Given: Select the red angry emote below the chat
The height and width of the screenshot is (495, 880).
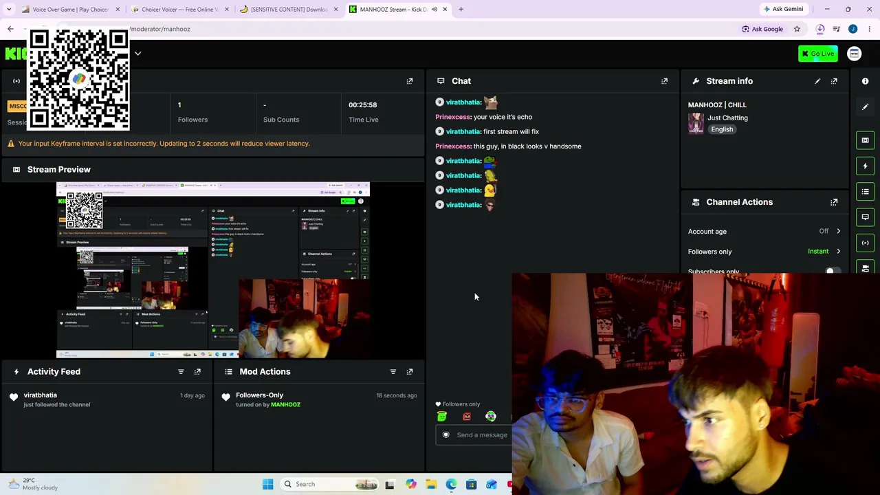Looking at the screenshot, I should (467, 417).
